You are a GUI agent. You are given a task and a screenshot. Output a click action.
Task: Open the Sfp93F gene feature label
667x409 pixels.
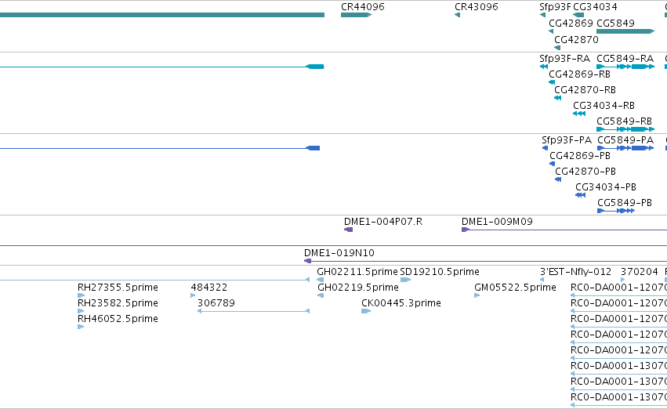[555, 7]
